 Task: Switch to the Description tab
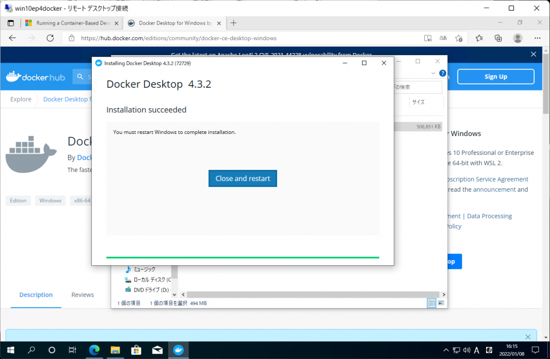(x=36, y=295)
